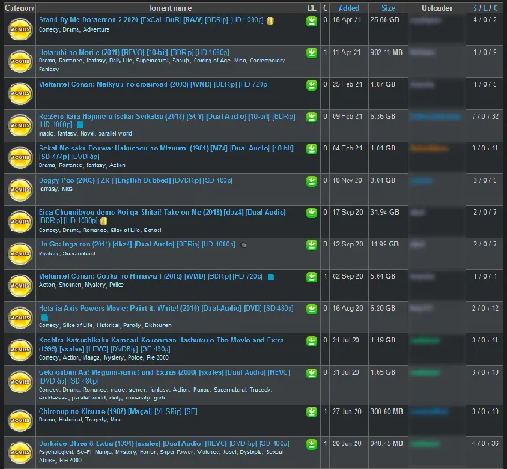Click the gold coin icon after the Chuunibyou title
The image size is (507, 469).
click(104, 221)
